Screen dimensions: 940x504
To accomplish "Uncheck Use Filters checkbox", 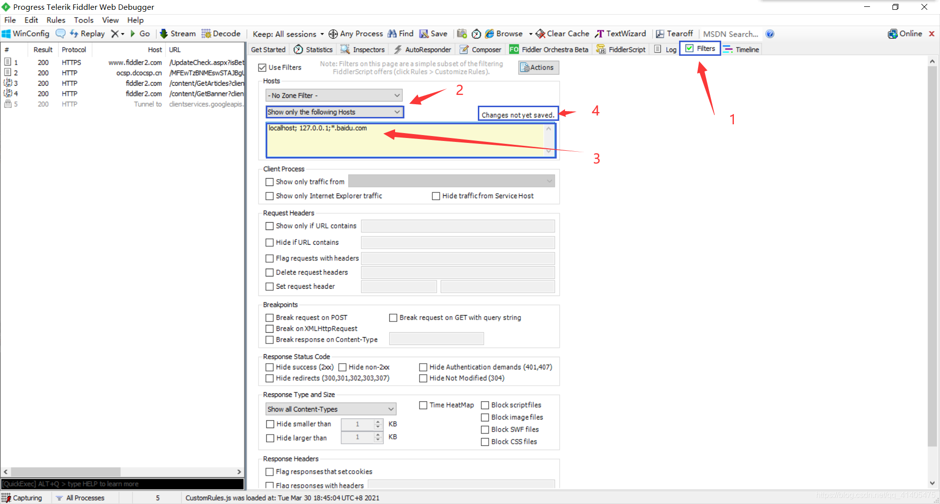I will 262,68.
